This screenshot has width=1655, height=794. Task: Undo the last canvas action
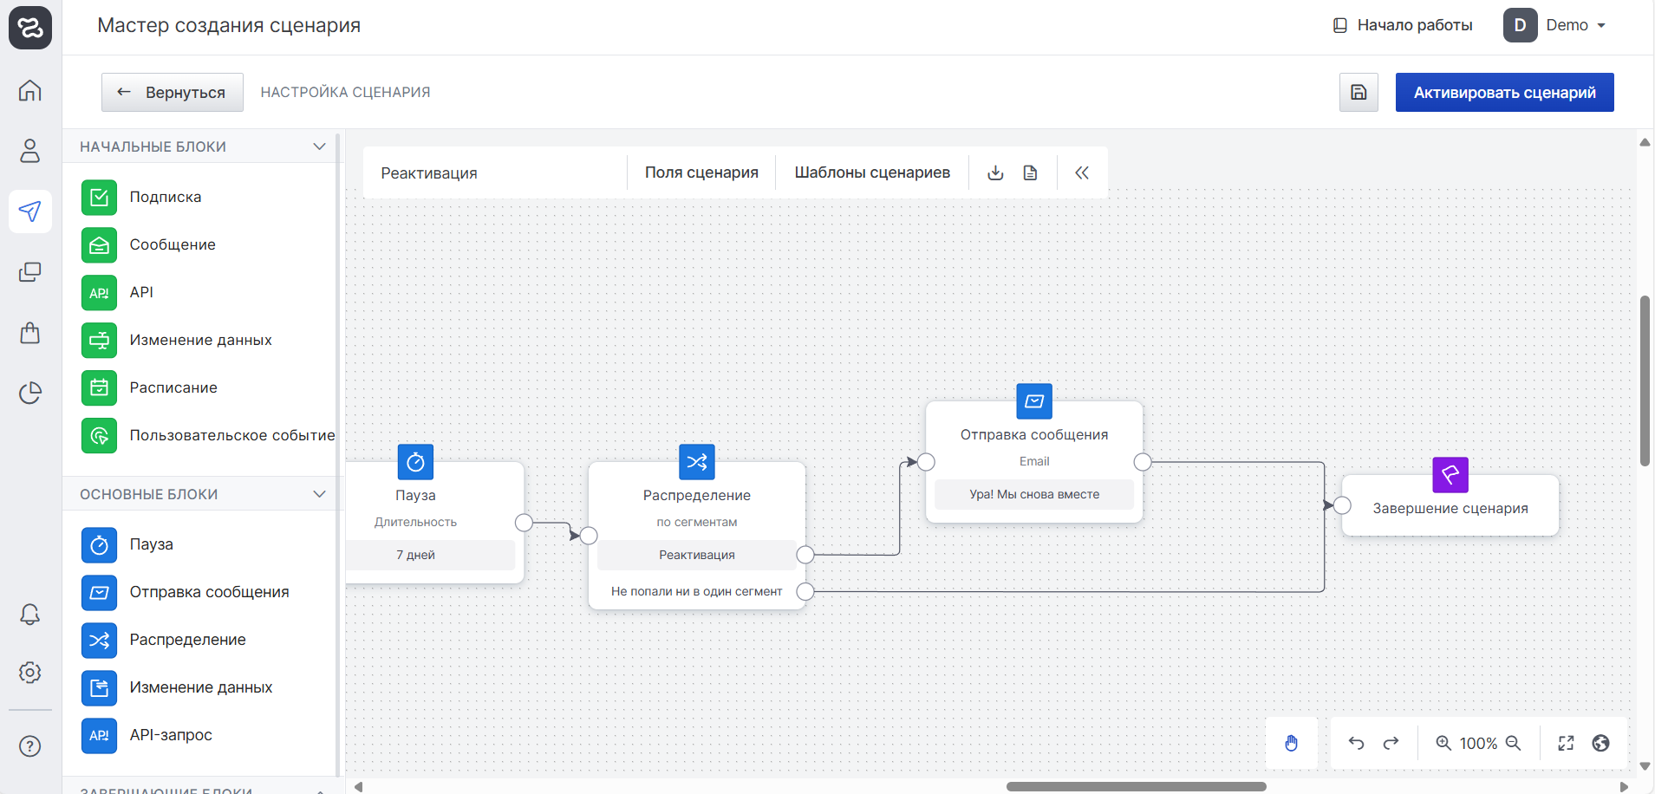pos(1356,743)
